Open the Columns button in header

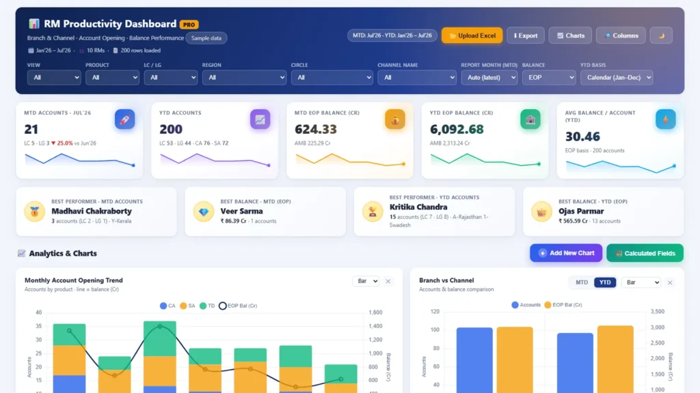coord(621,35)
